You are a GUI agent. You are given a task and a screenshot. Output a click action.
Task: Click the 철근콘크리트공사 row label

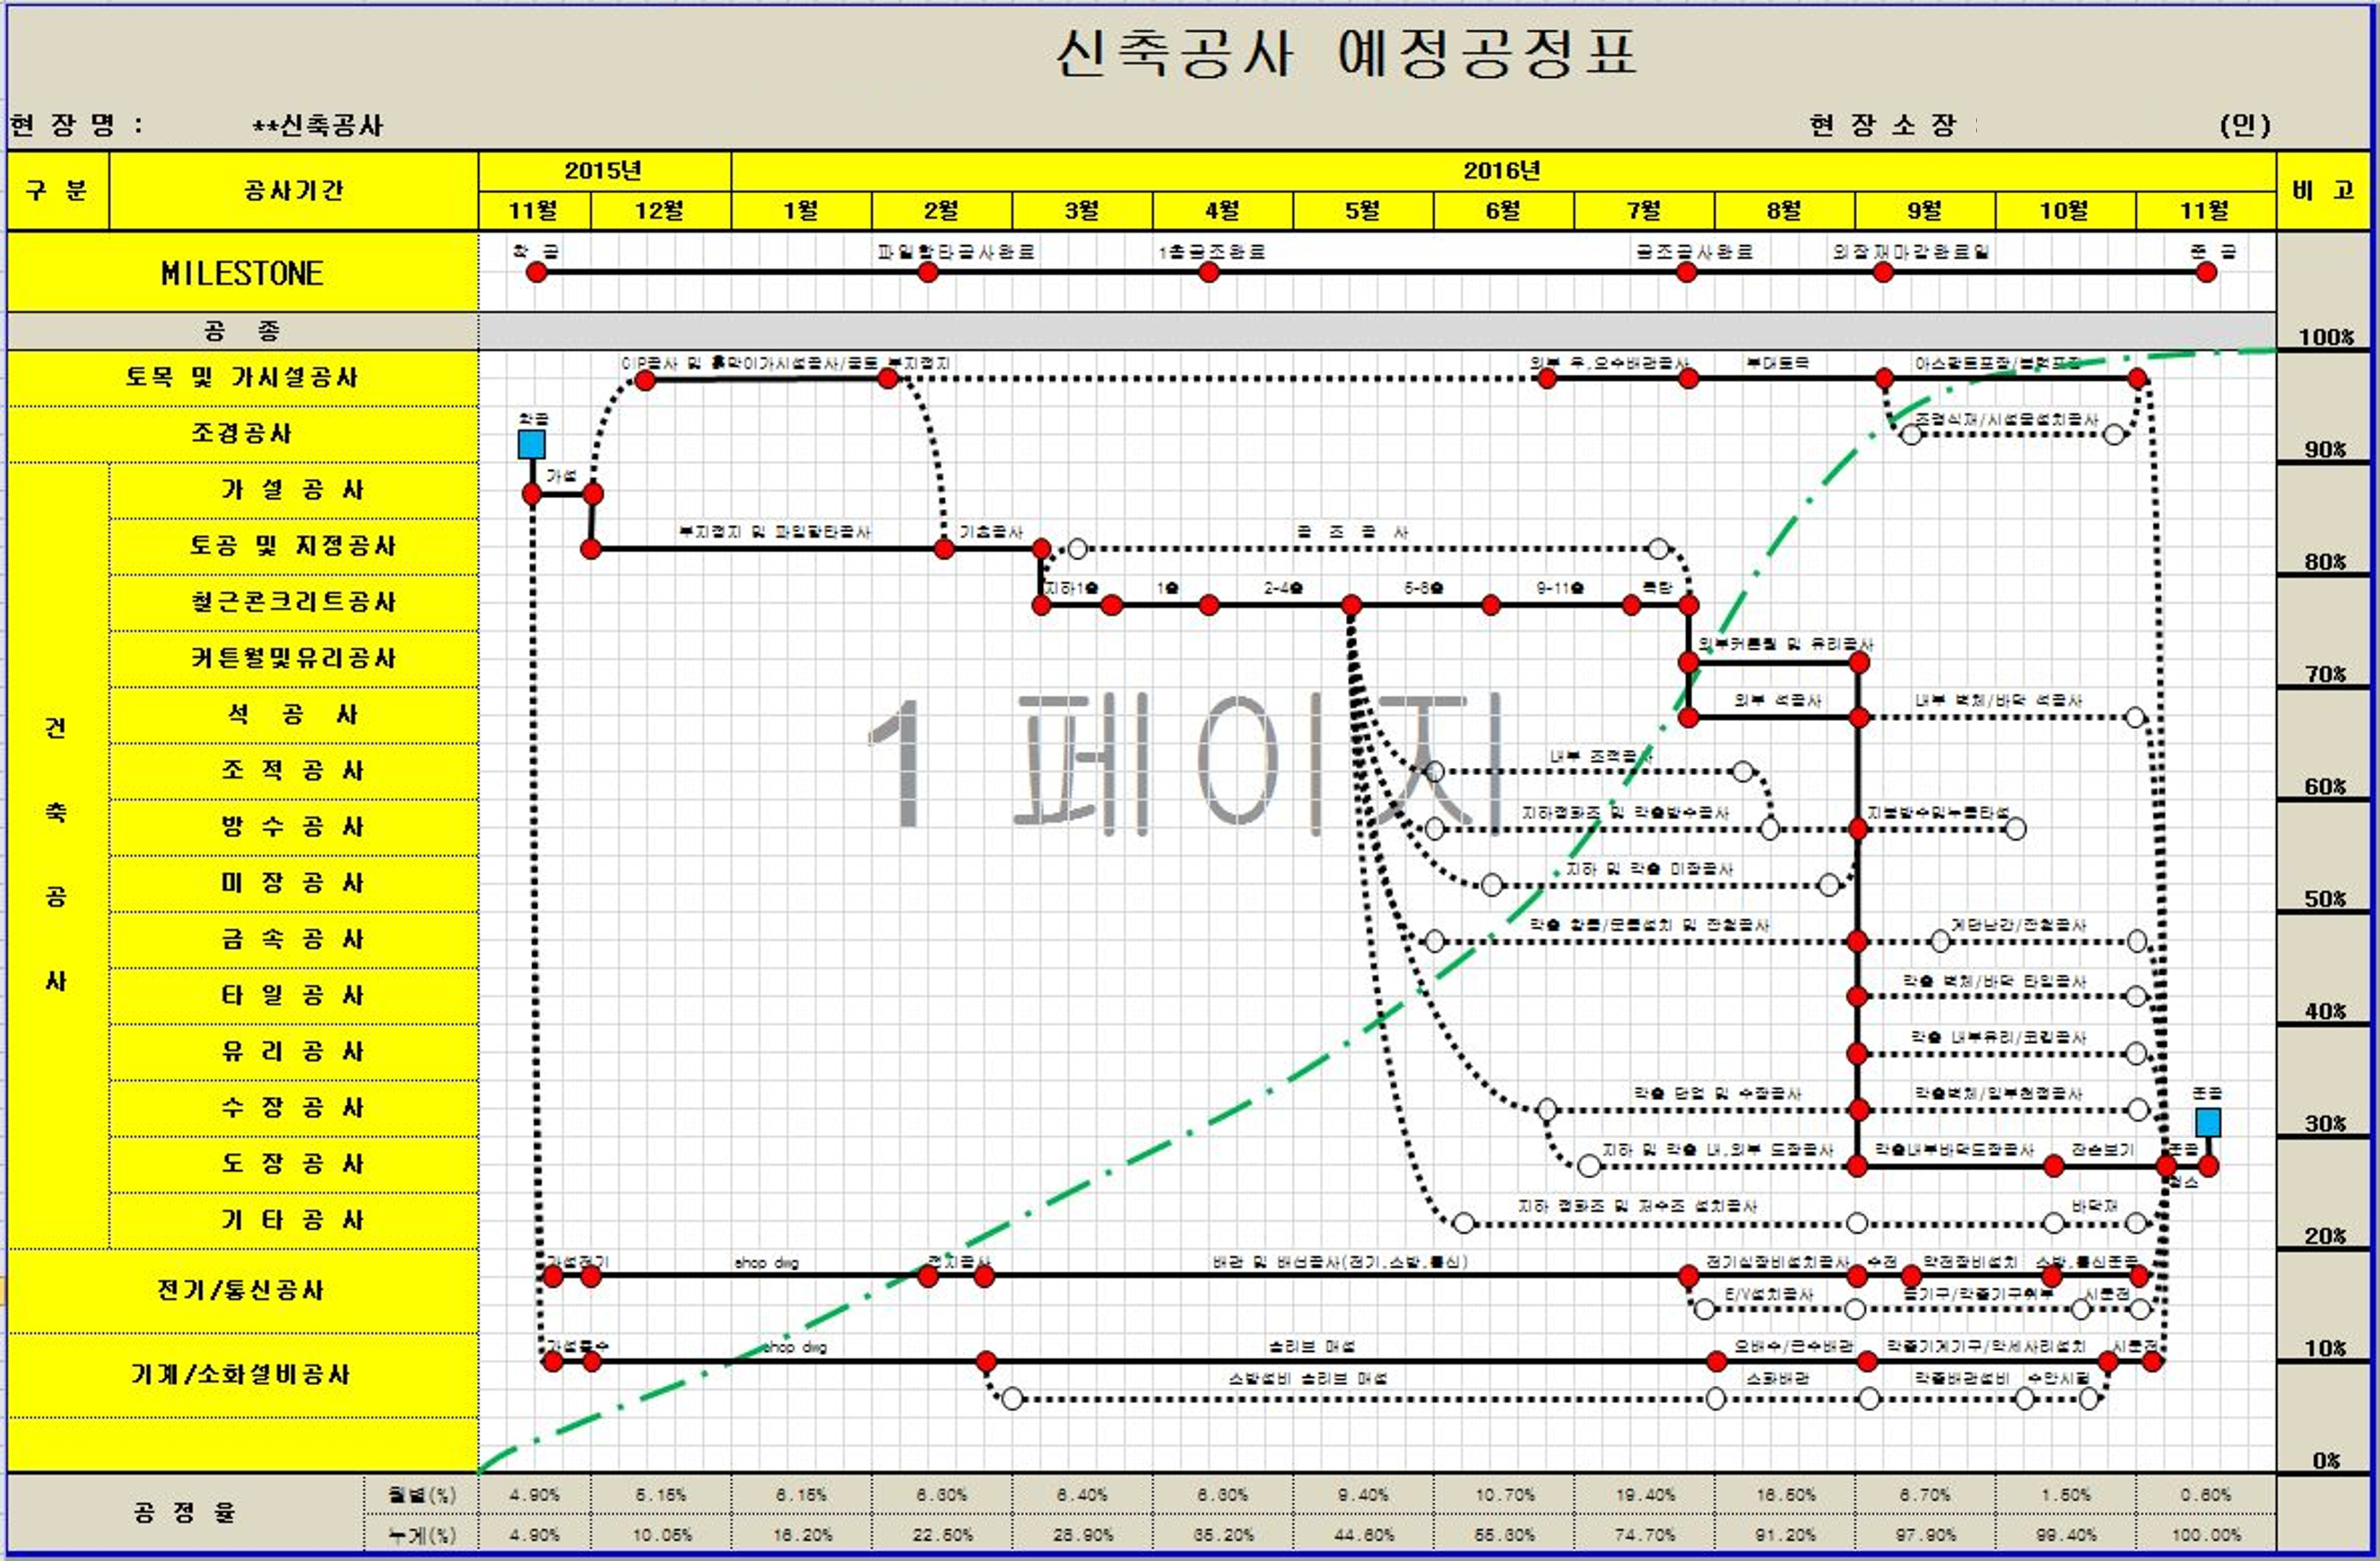click(x=293, y=601)
